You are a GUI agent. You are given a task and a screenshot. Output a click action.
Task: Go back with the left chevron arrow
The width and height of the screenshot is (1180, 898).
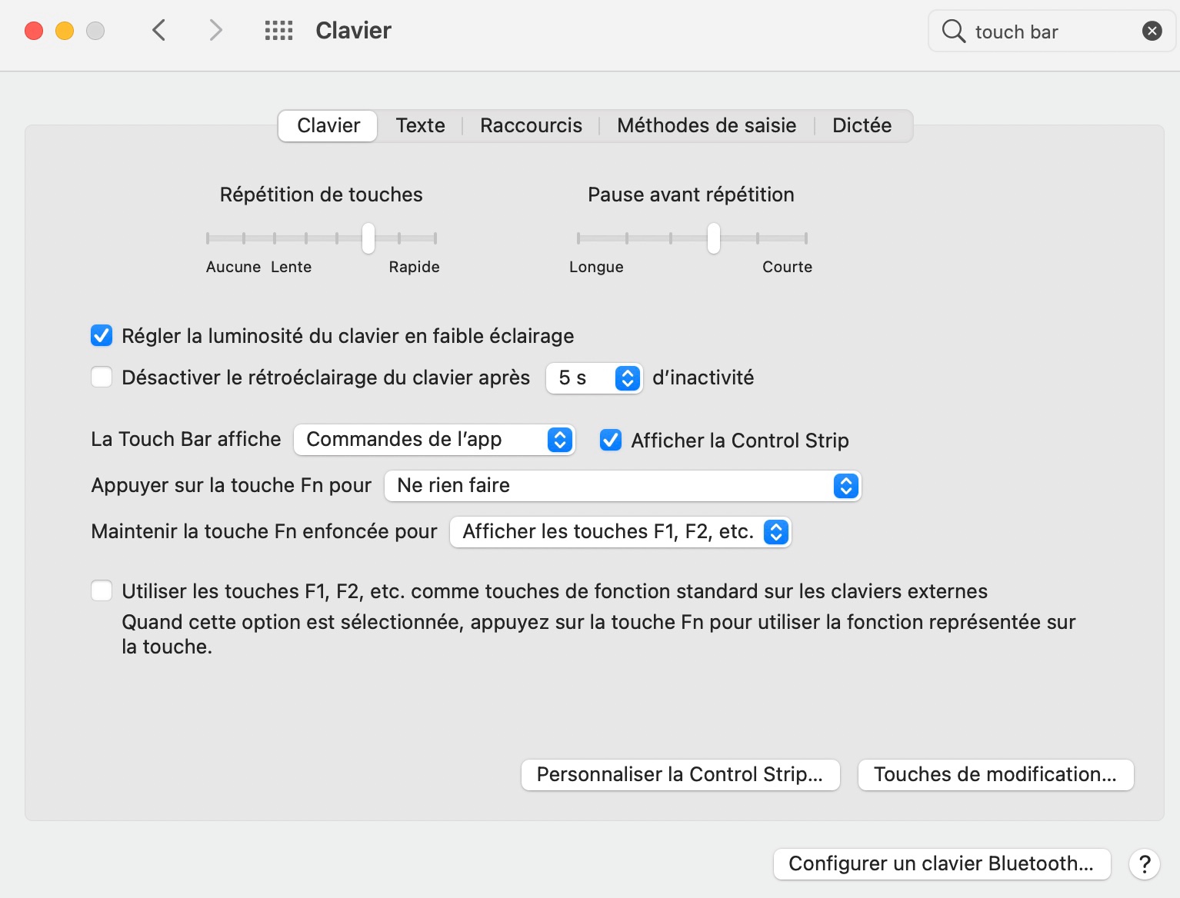[x=159, y=31]
